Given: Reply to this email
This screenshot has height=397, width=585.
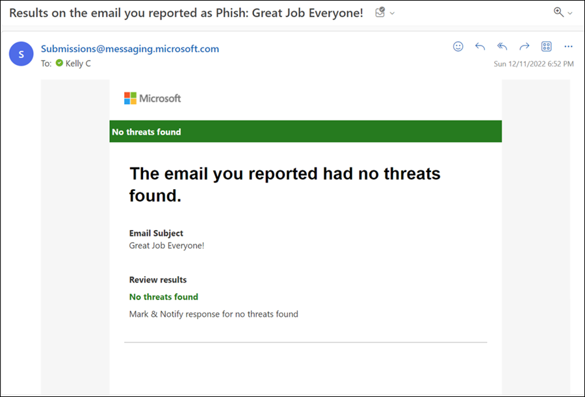Looking at the screenshot, I should pyautogui.click(x=480, y=47).
